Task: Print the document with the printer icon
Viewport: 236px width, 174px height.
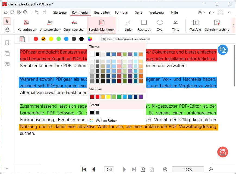Action: tap(25, 12)
